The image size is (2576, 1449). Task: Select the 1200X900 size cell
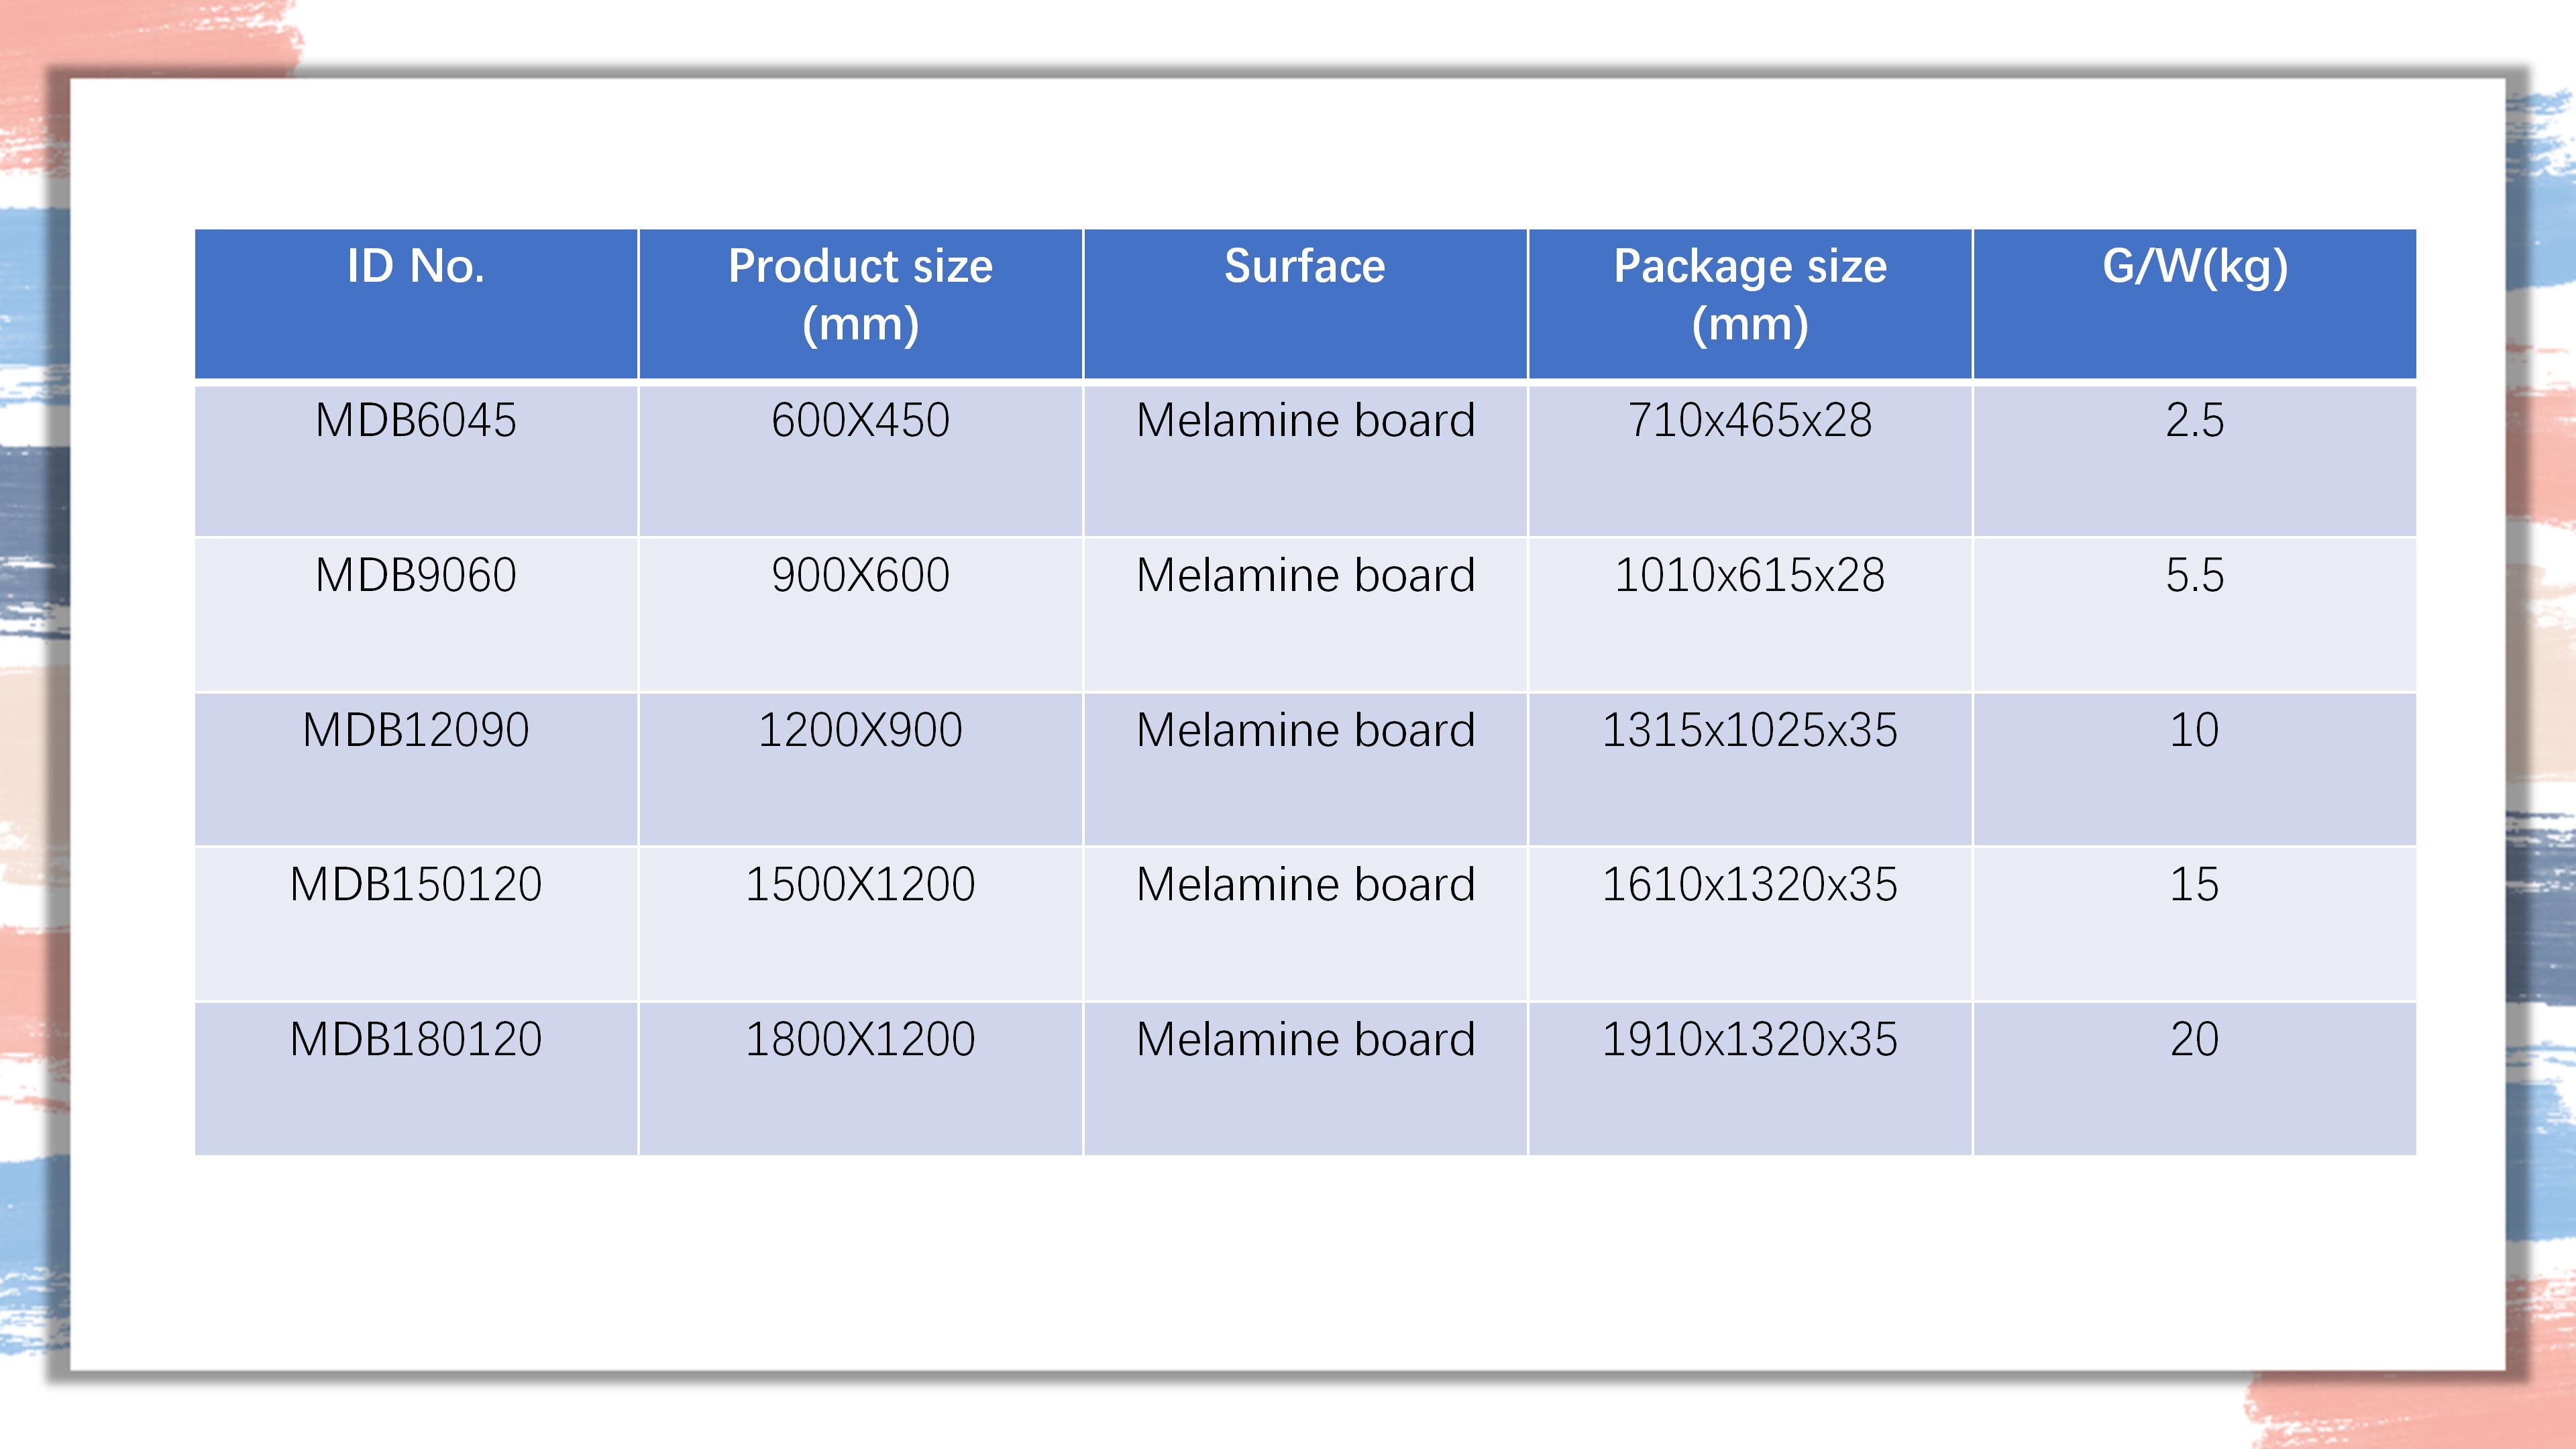[x=861, y=769]
